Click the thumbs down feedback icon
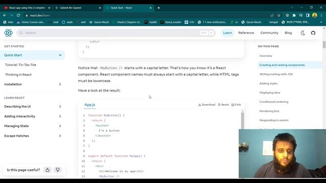The image size is (326, 183). 58,170
